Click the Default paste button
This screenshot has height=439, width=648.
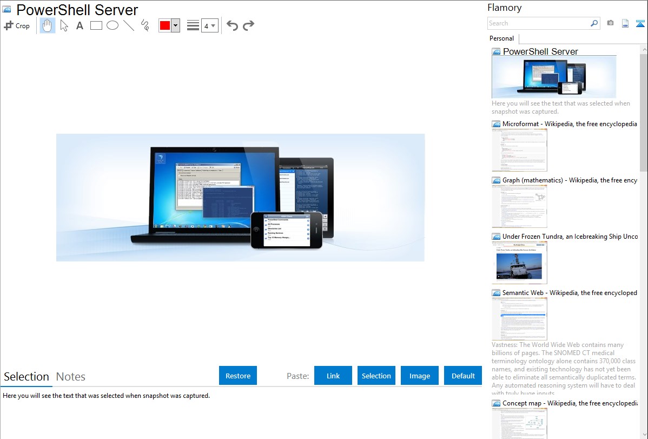click(x=463, y=376)
